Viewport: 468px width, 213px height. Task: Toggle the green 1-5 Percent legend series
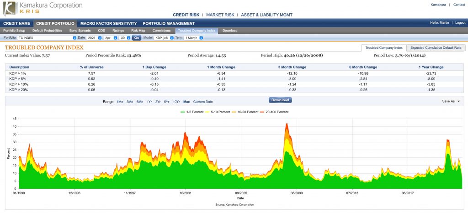192,112
